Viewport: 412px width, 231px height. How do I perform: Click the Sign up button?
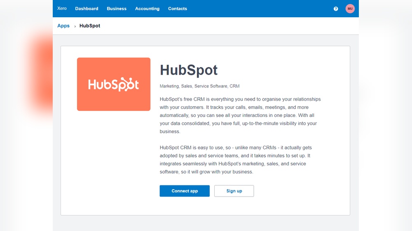click(x=234, y=191)
